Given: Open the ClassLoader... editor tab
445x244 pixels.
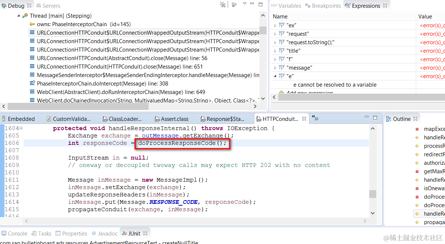Looking at the screenshot, I should pyautogui.click(x=122, y=119).
